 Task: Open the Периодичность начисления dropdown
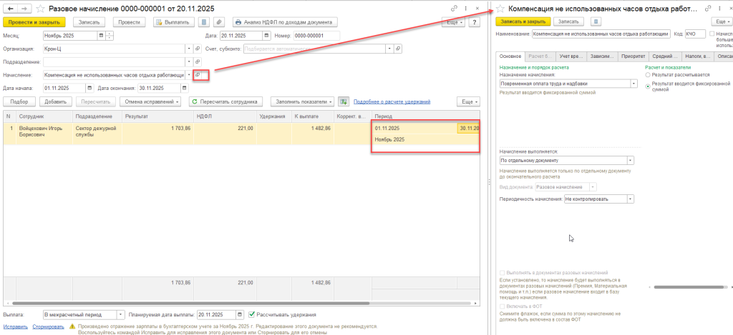click(631, 199)
